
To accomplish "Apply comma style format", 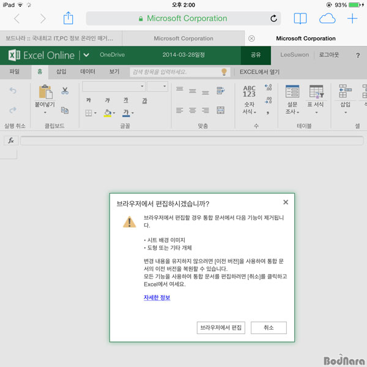I will (x=268, y=113).
